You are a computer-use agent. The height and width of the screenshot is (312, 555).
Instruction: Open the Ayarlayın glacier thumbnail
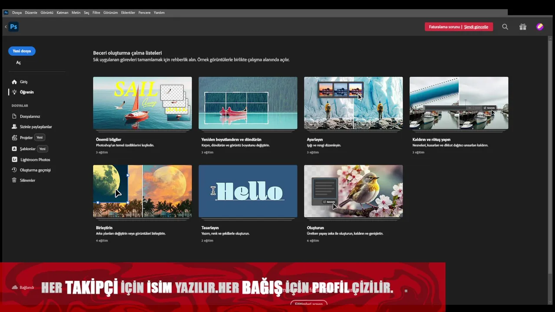(353, 103)
